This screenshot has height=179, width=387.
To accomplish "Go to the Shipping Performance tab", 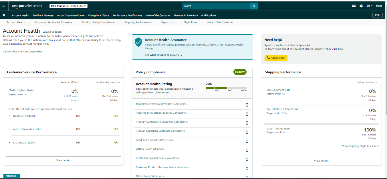I will [x=138, y=22].
